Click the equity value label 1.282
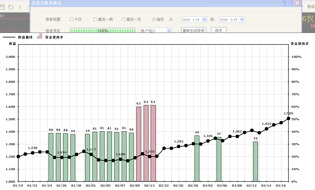 pos(179,142)
